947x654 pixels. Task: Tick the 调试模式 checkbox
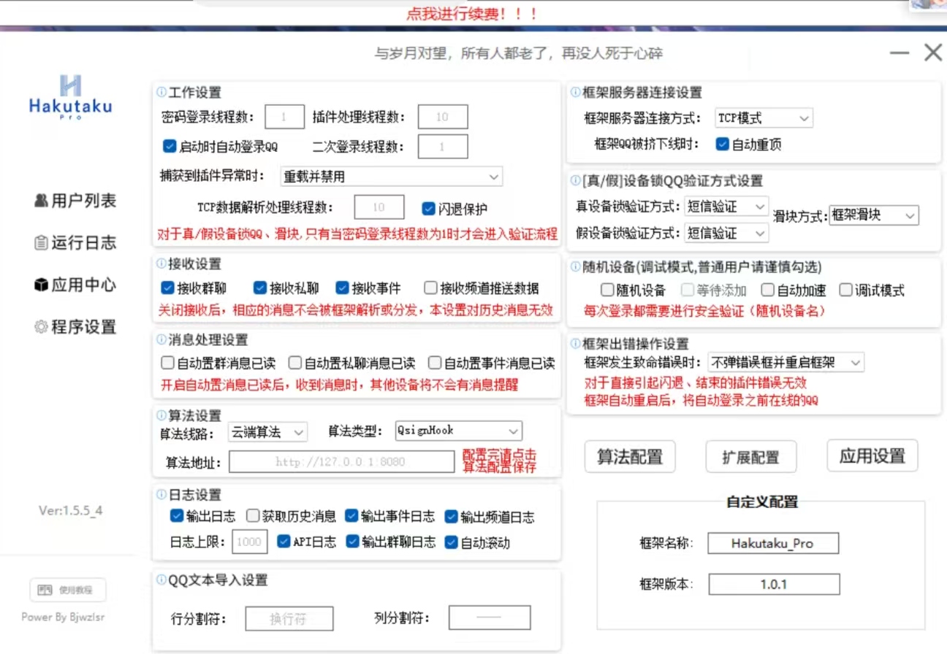pos(845,291)
